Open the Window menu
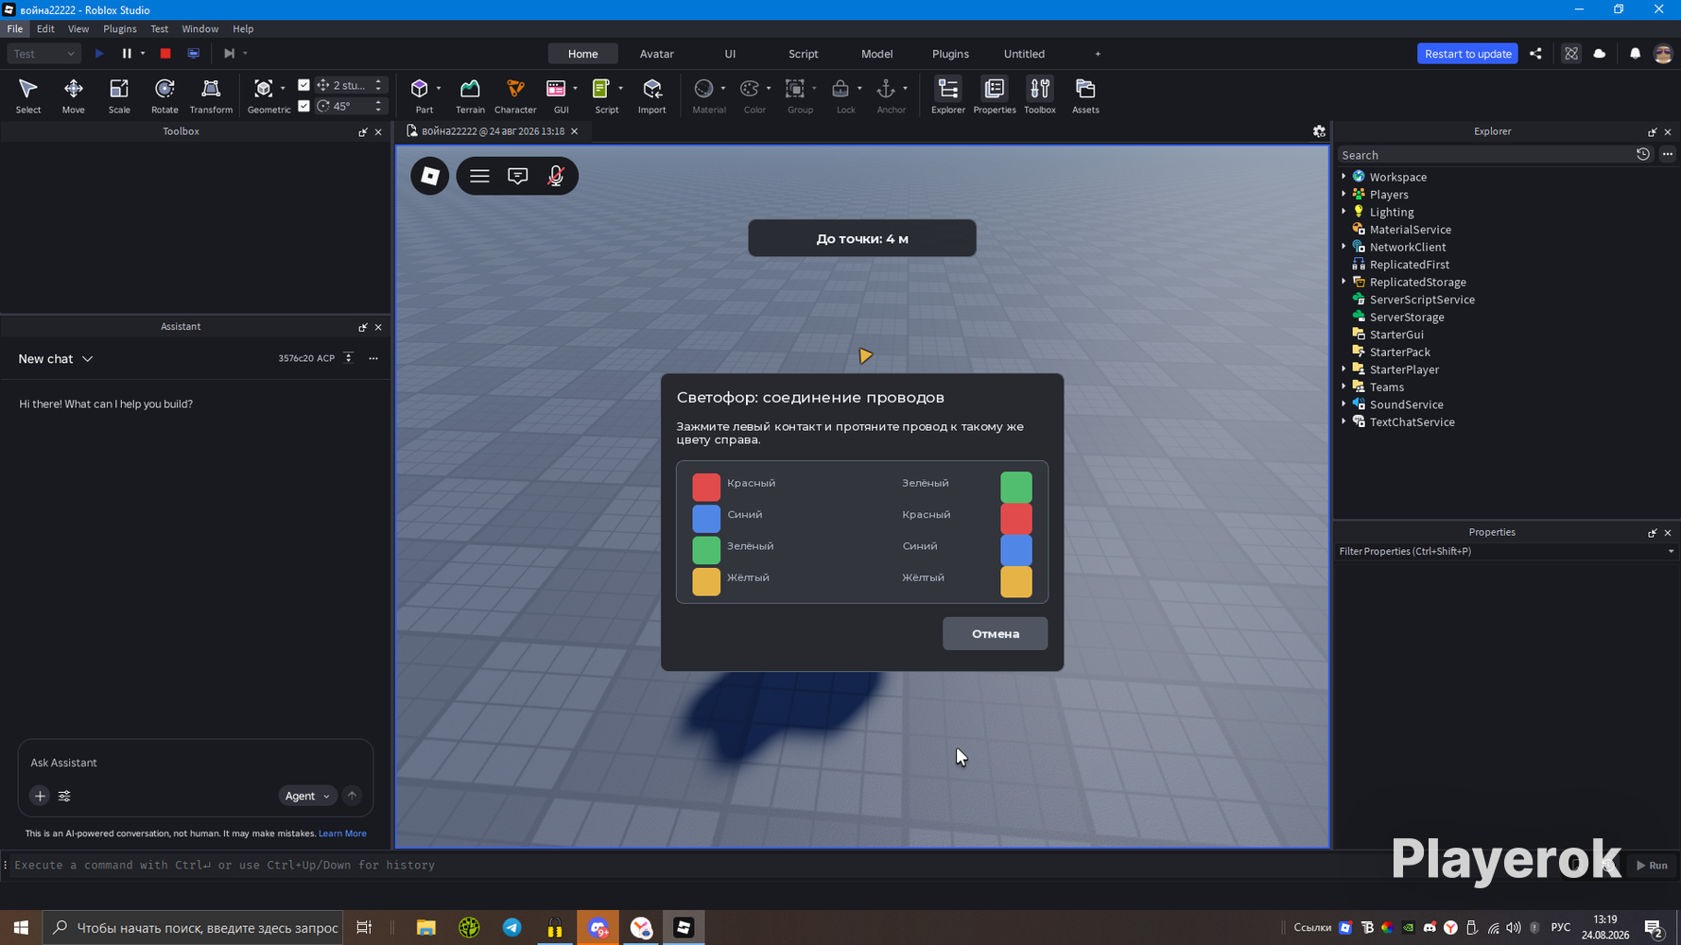This screenshot has height=945, width=1681. [199, 29]
